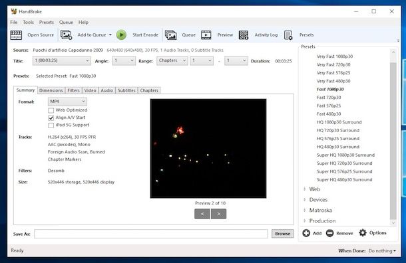The width and height of the screenshot is (406, 263).
Task: Open the Range type dropdown showing Chapters
Action: 172,60
